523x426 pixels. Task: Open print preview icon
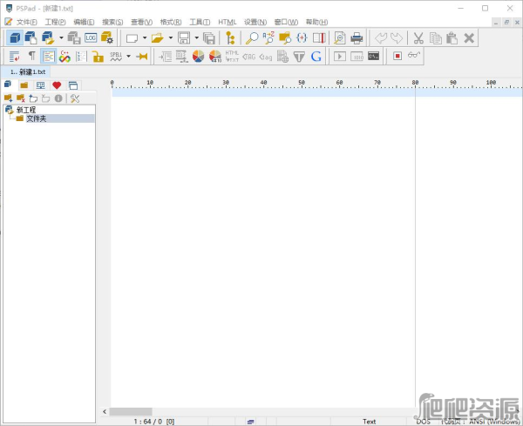[x=340, y=37]
